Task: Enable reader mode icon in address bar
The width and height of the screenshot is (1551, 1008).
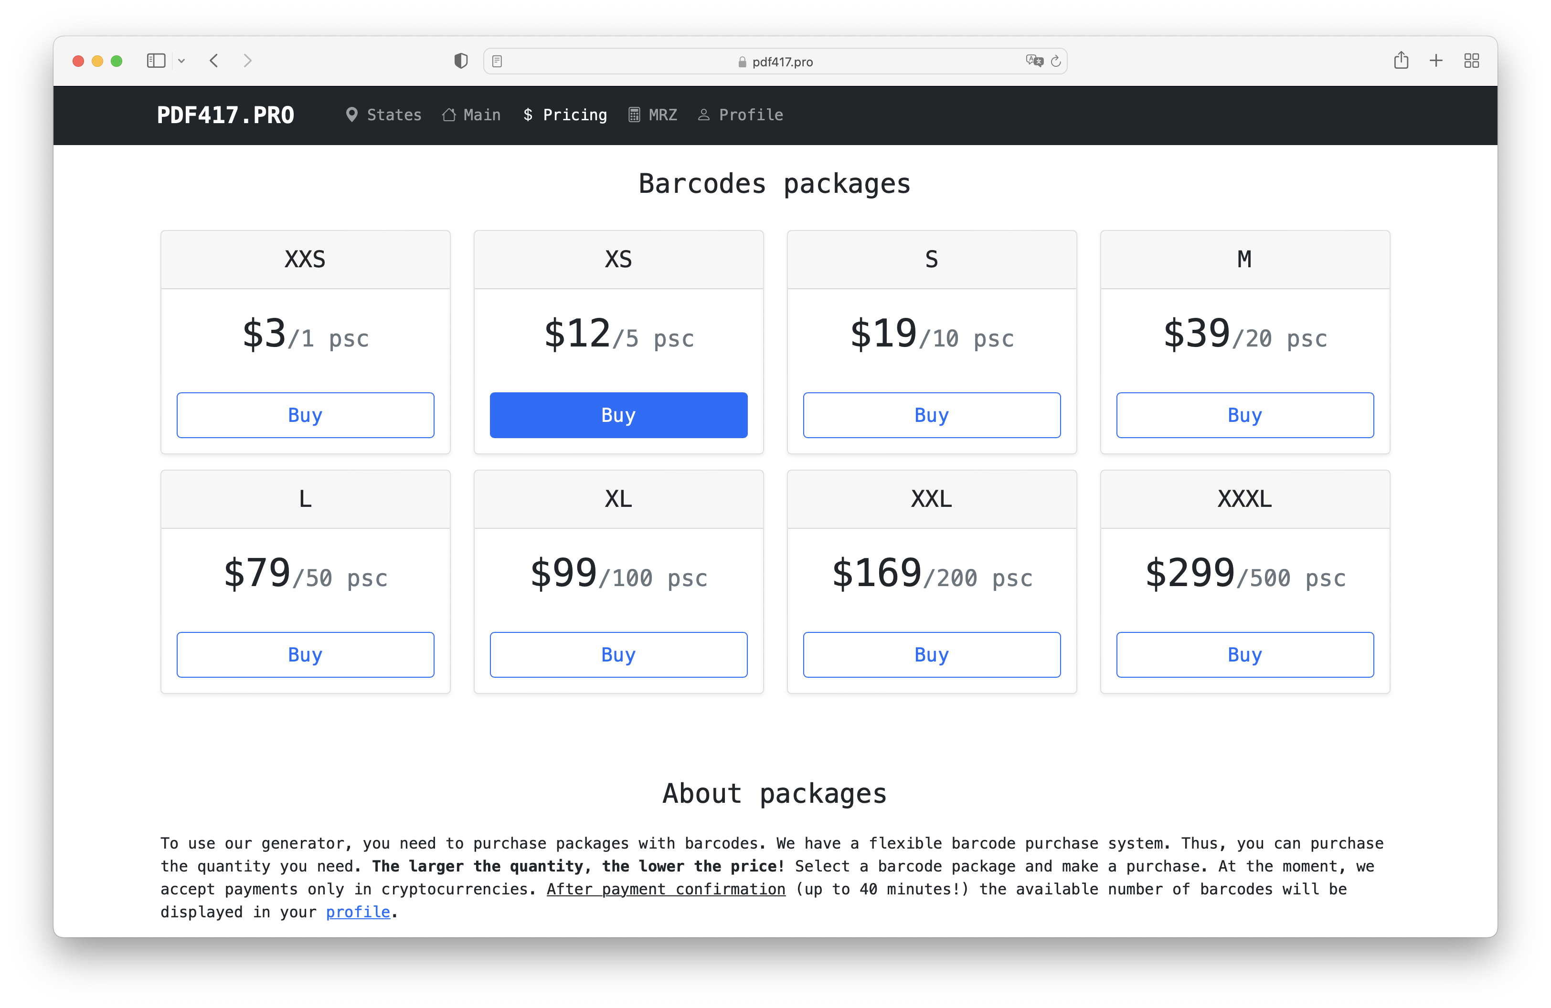Action: click(x=498, y=61)
